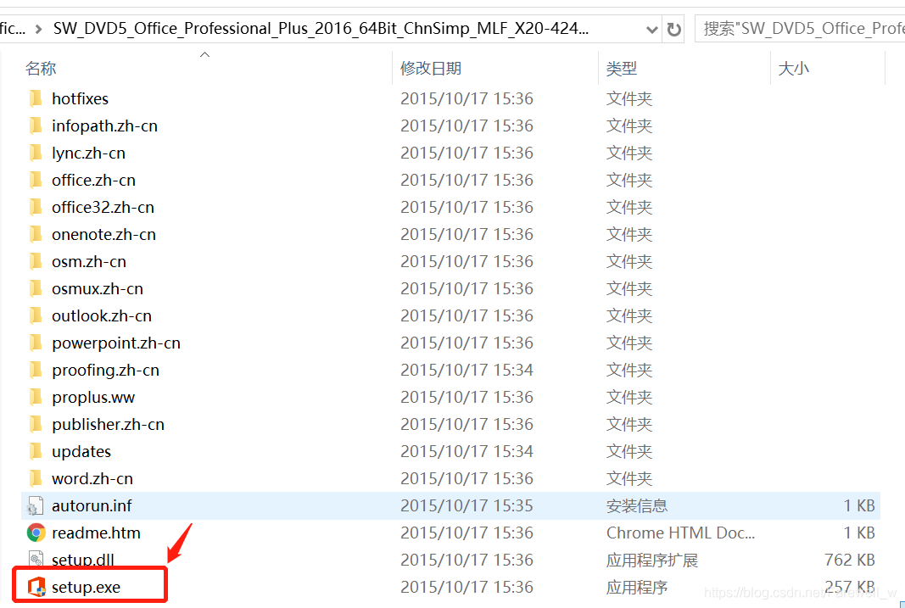
Task: Click the powerpoint.zh-cn folder icon
Action: pyautogui.click(x=36, y=343)
